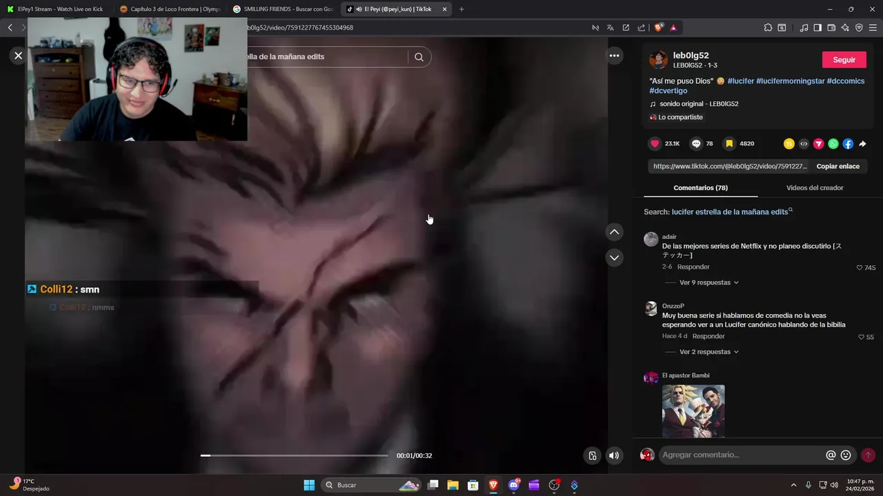Image resolution: width=883 pixels, height=496 pixels.
Task: Insert mention with @ icon
Action: tap(831, 455)
